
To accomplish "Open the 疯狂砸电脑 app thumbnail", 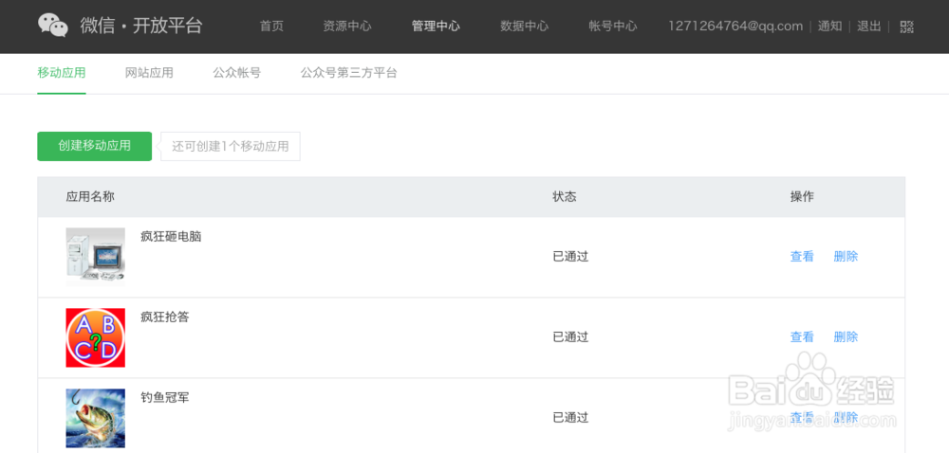I will (x=96, y=257).
